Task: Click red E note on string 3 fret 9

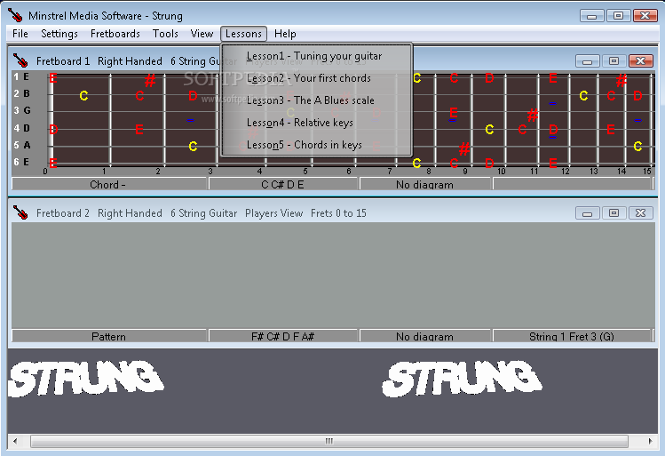Action: click(x=454, y=113)
